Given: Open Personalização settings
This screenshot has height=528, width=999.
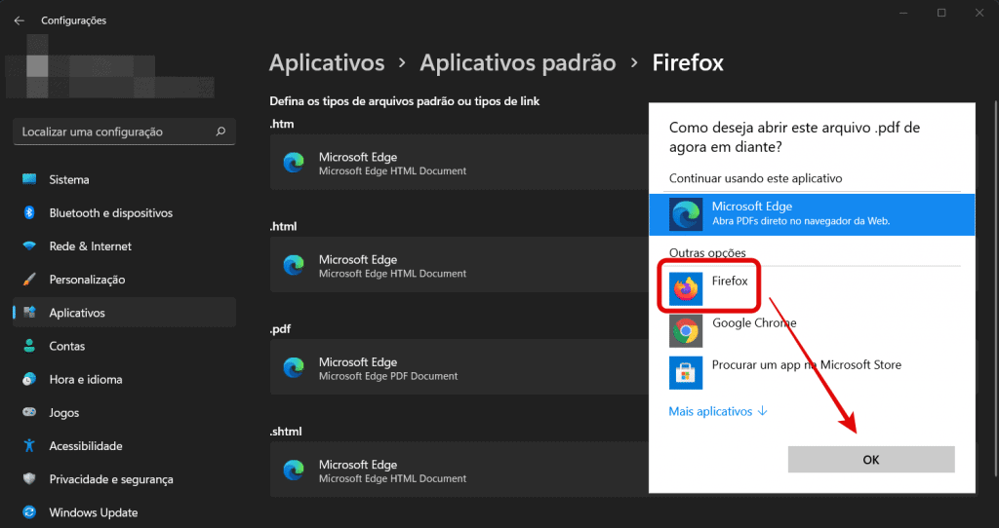Looking at the screenshot, I should [124, 280].
